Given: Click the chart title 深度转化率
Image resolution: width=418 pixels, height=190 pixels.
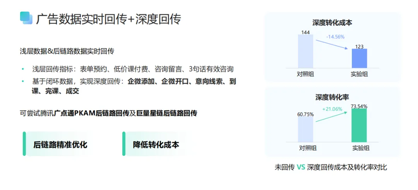Looking at the screenshot, I should 332,97.
